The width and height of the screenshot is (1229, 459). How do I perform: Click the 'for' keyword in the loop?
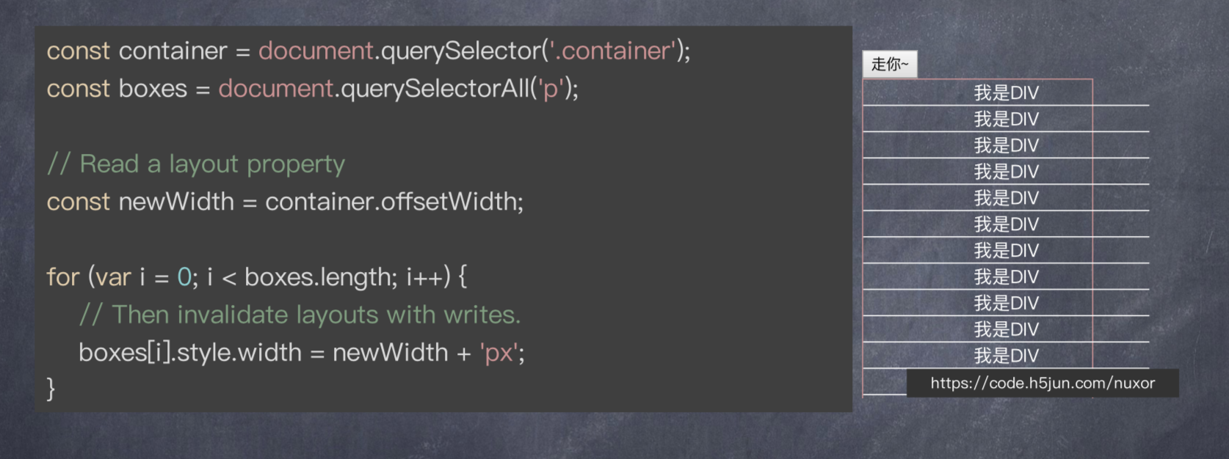62,277
